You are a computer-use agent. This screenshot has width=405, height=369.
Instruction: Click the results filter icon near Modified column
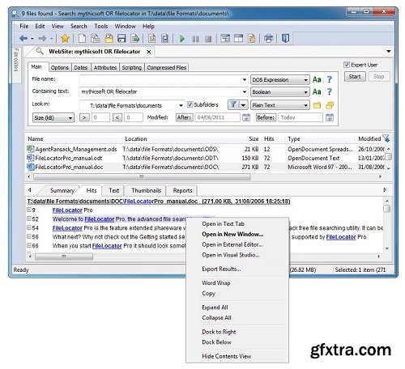pos(386,138)
